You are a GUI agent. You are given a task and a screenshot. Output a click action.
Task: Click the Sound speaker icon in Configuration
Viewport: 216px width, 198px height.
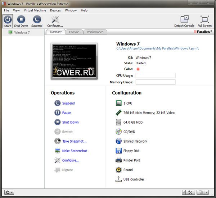tap(118, 170)
